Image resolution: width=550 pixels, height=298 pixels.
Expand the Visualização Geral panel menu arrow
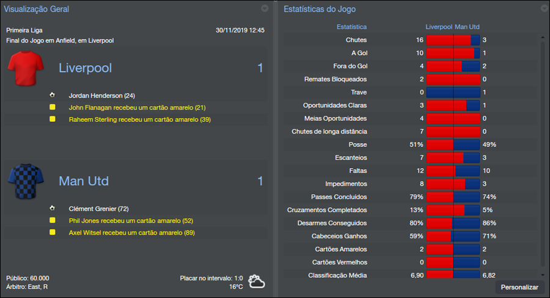coord(265,9)
